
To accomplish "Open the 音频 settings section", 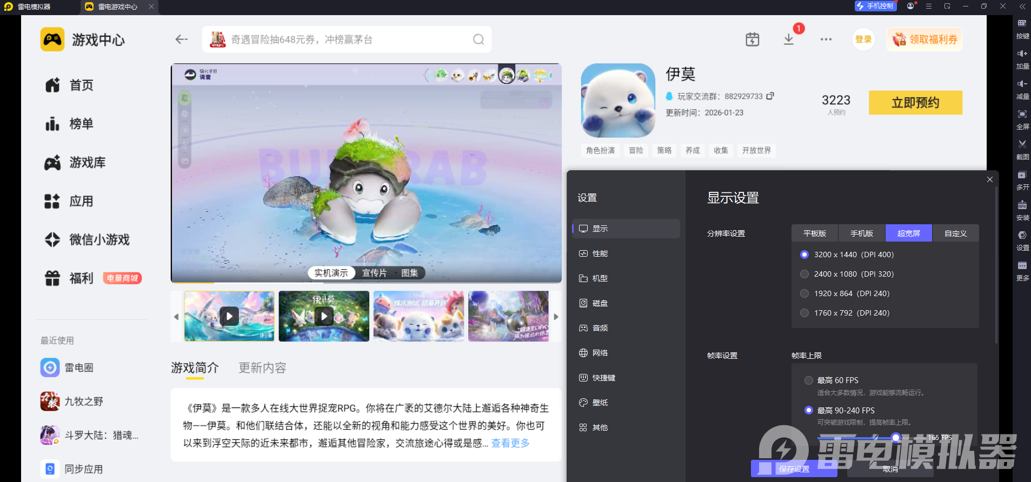I will click(x=626, y=328).
